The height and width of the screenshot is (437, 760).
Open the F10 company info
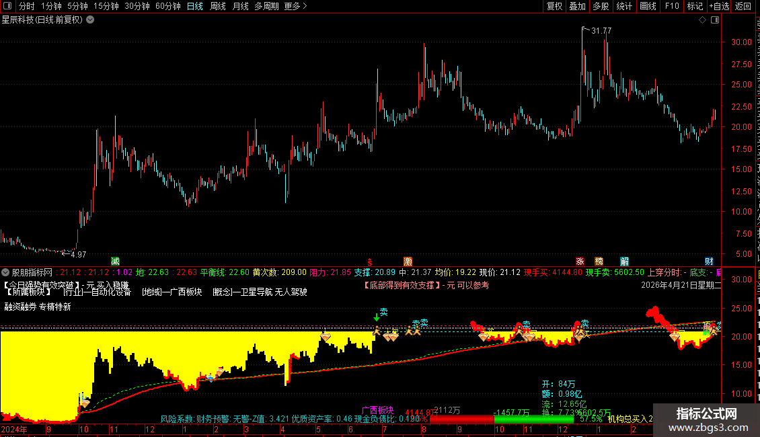(x=672, y=6)
